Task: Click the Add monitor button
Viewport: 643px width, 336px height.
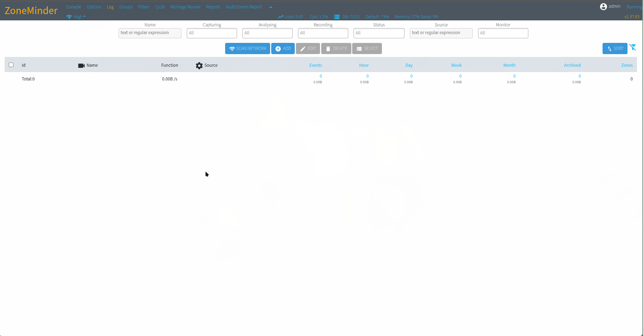Action: click(x=283, y=49)
